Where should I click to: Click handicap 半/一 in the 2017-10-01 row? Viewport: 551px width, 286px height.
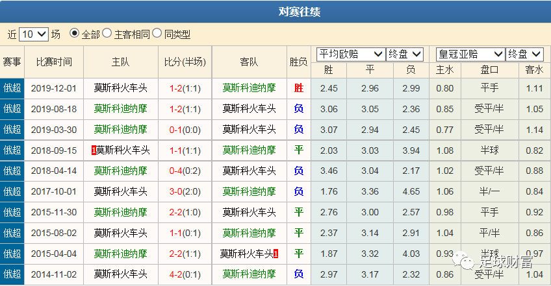(x=489, y=191)
